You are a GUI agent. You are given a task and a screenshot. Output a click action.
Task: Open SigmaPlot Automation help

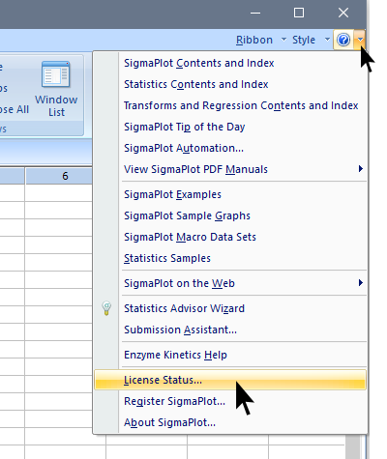230,148
